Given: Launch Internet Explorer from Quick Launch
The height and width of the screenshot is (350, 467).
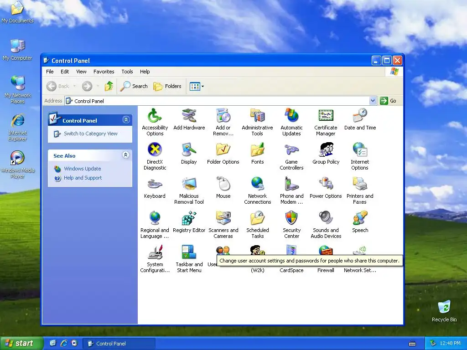Looking at the screenshot, I should (64, 343).
